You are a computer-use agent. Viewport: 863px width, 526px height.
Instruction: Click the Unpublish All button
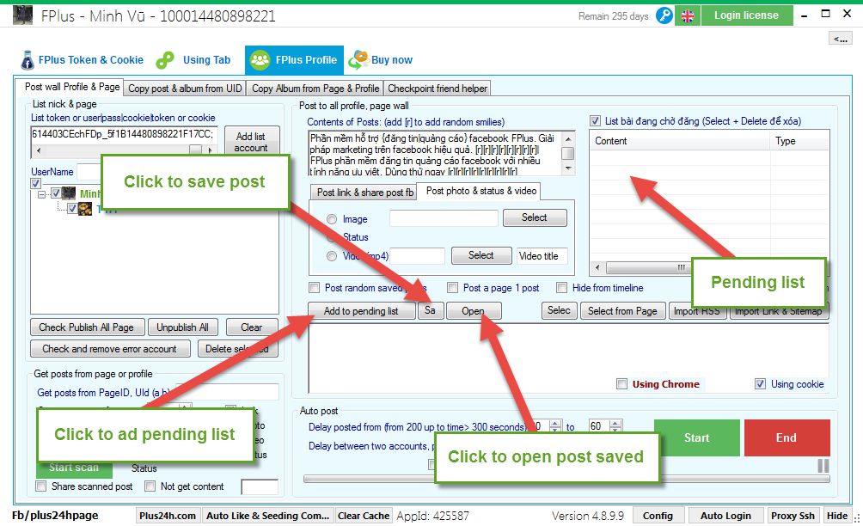pos(183,327)
